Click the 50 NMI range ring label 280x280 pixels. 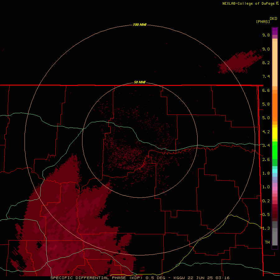pyautogui.click(x=140, y=82)
